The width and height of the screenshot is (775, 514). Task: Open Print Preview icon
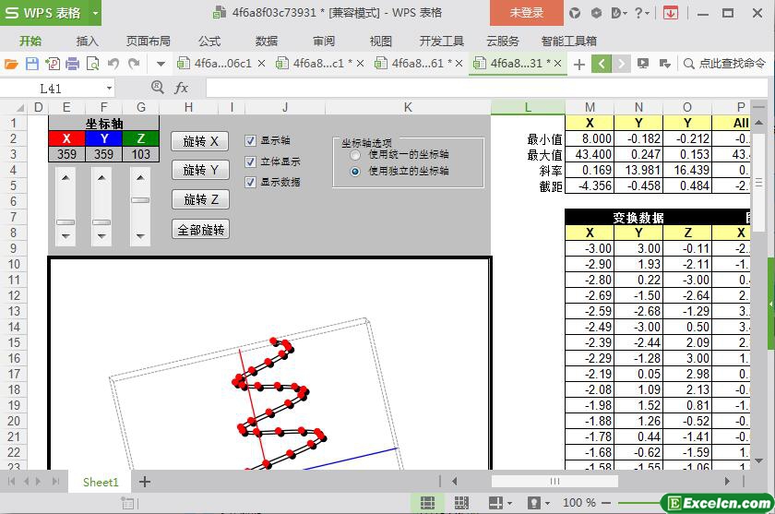coord(93,64)
